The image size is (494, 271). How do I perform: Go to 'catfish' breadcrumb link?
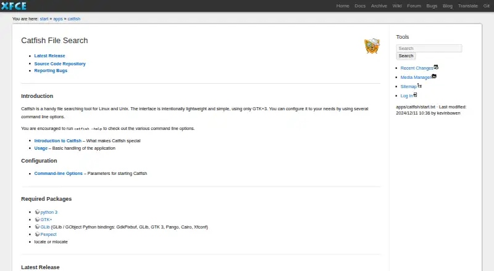click(73, 19)
